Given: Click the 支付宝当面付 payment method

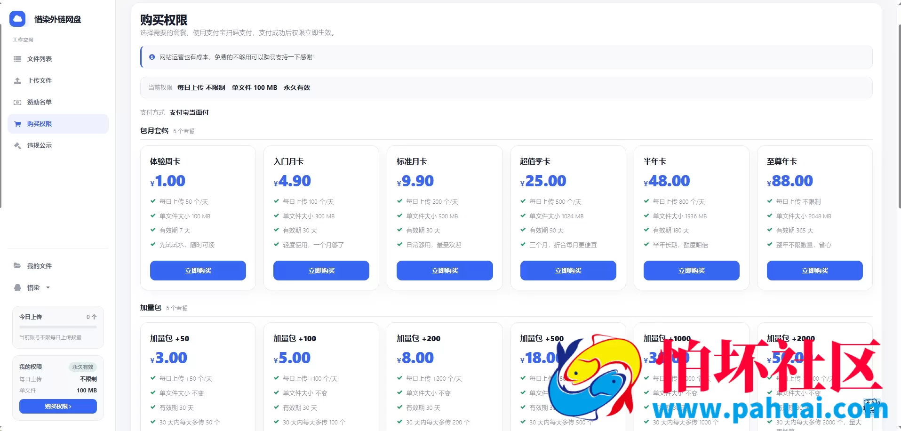Looking at the screenshot, I should 189,112.
